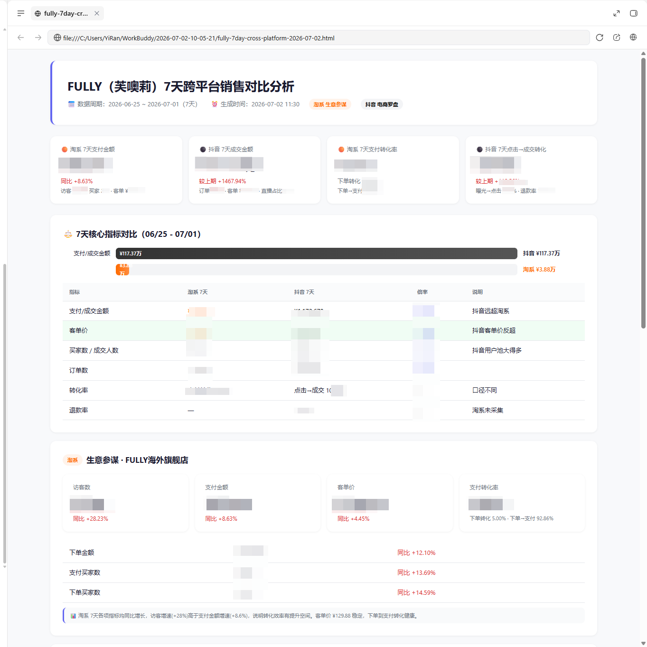
Task: Click the 口径不同 note
Action: pos(484,390)
